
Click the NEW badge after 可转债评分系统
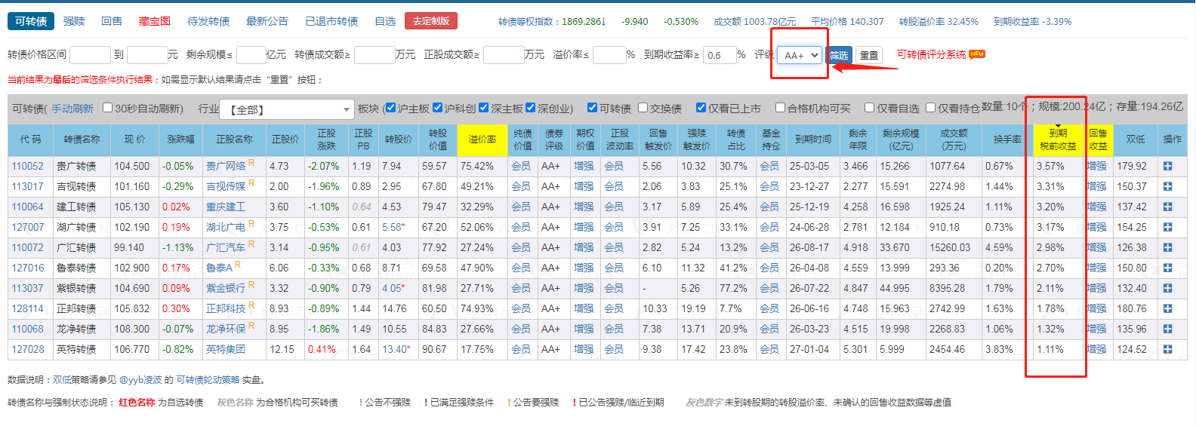point(977,54)
